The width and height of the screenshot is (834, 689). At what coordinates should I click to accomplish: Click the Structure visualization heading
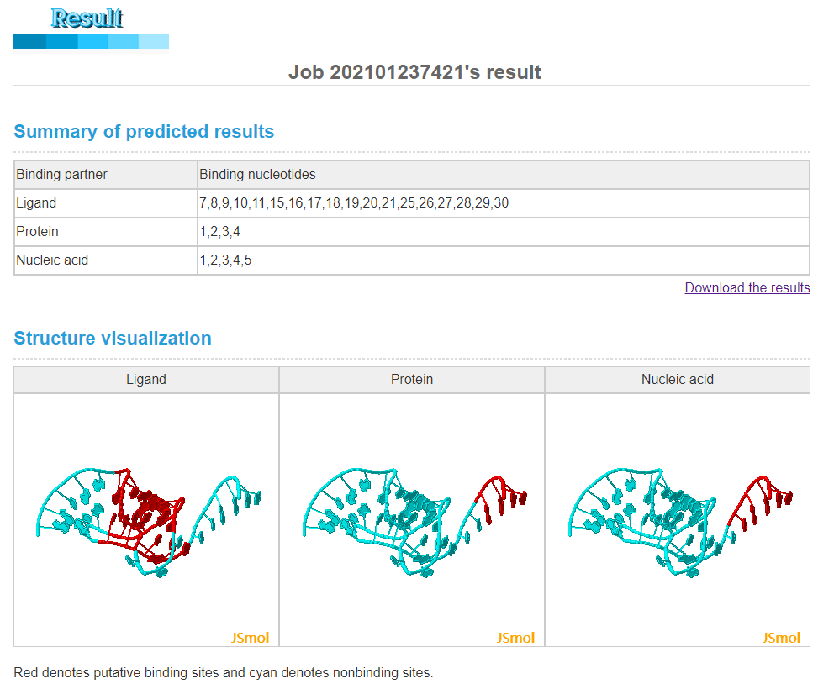pos(113,338)
